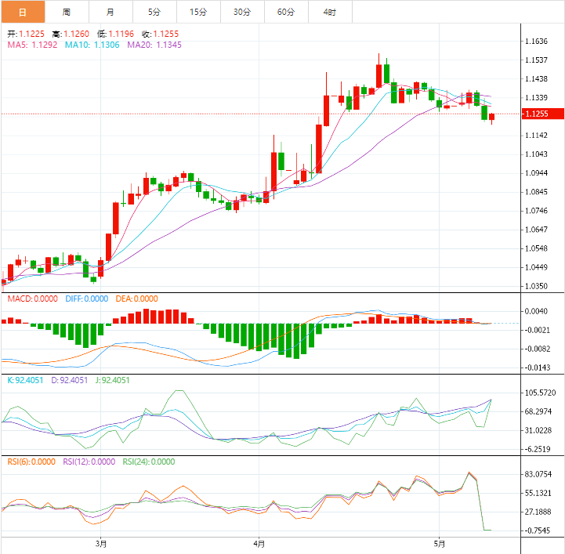Screen dimensions: 565x554
Task: Click the RSI(12):0.0000 label
Action: (89, 462)
